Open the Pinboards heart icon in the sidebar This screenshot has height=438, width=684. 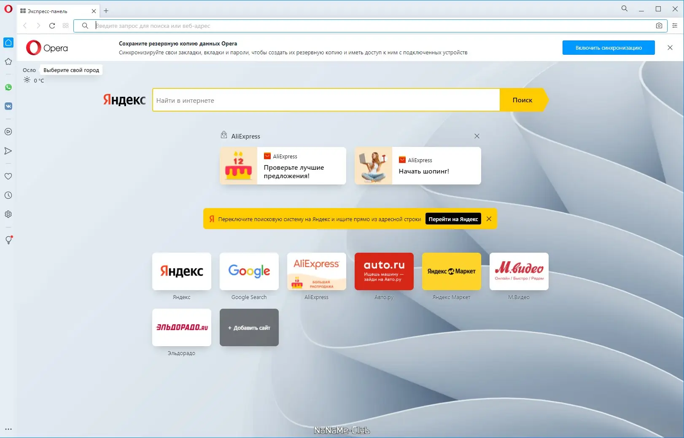pos(8,176)
